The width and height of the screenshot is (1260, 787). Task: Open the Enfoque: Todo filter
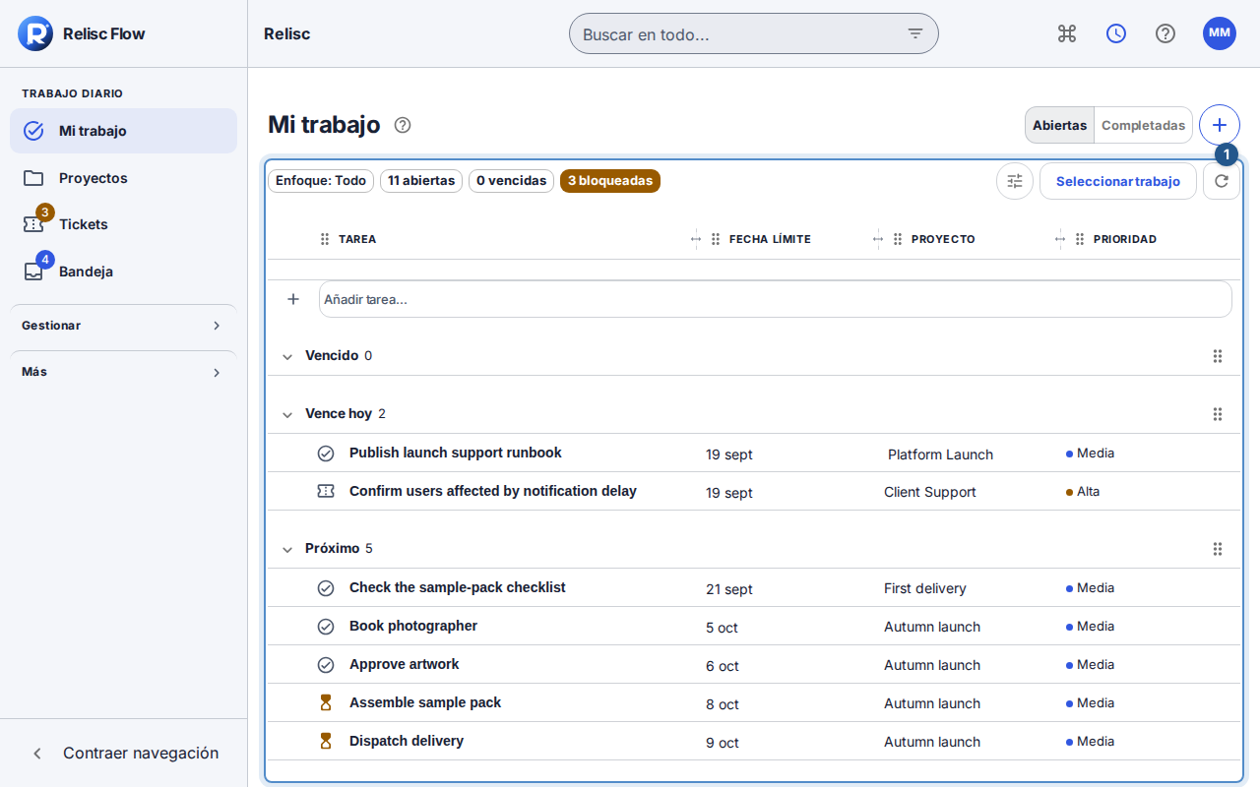tap(321, 181)
